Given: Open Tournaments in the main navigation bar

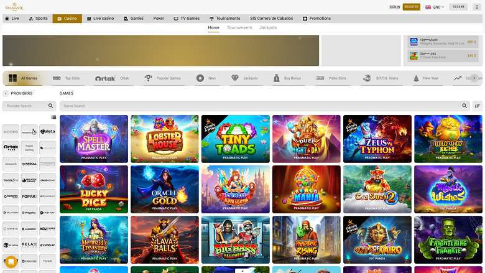Looking at the screenshot, I should [224, 19].
